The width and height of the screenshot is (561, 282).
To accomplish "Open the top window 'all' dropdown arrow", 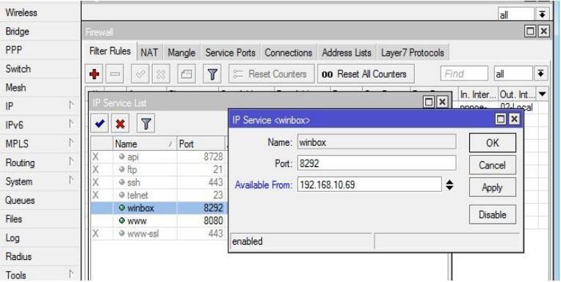I will click(543, 14).
